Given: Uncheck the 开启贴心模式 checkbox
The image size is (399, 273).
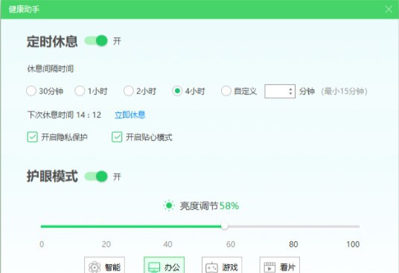Looking at the screenshot, I should pyautogui.click(x=117, y=137).
